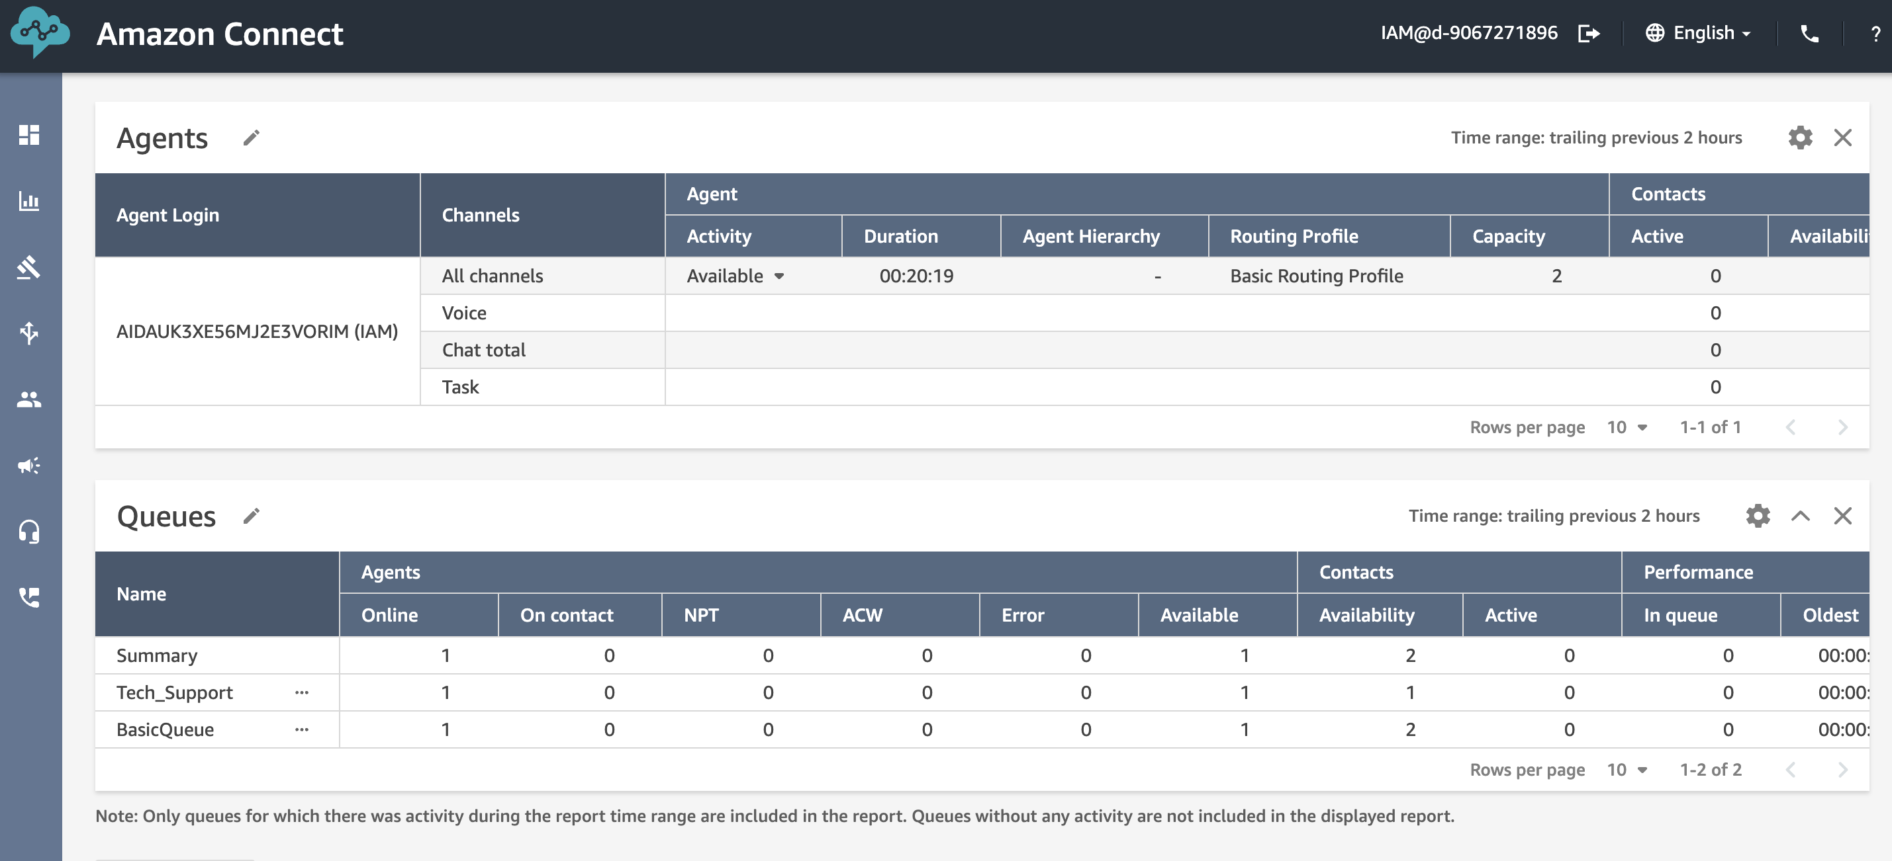Click the IAM@d-9067271896 username
The image size is (1892, 861).
pyautogui.click(x=1468, y=33)
